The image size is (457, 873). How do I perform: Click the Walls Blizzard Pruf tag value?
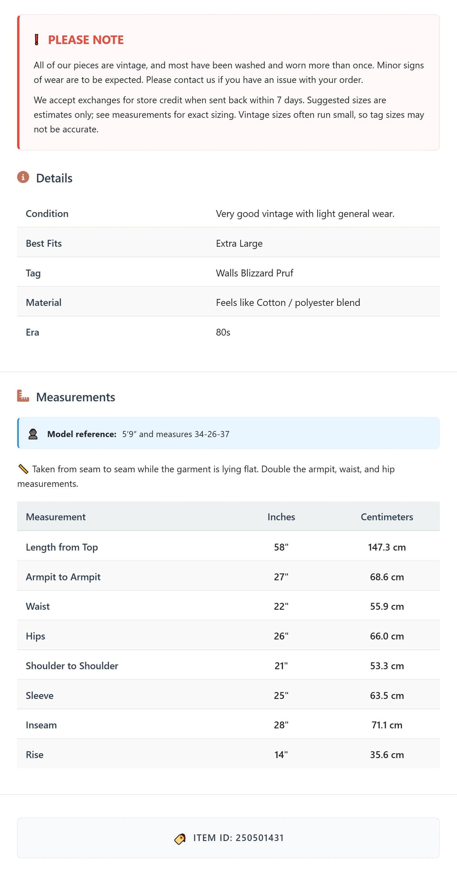pyautogui.click(x=254, y=273)
